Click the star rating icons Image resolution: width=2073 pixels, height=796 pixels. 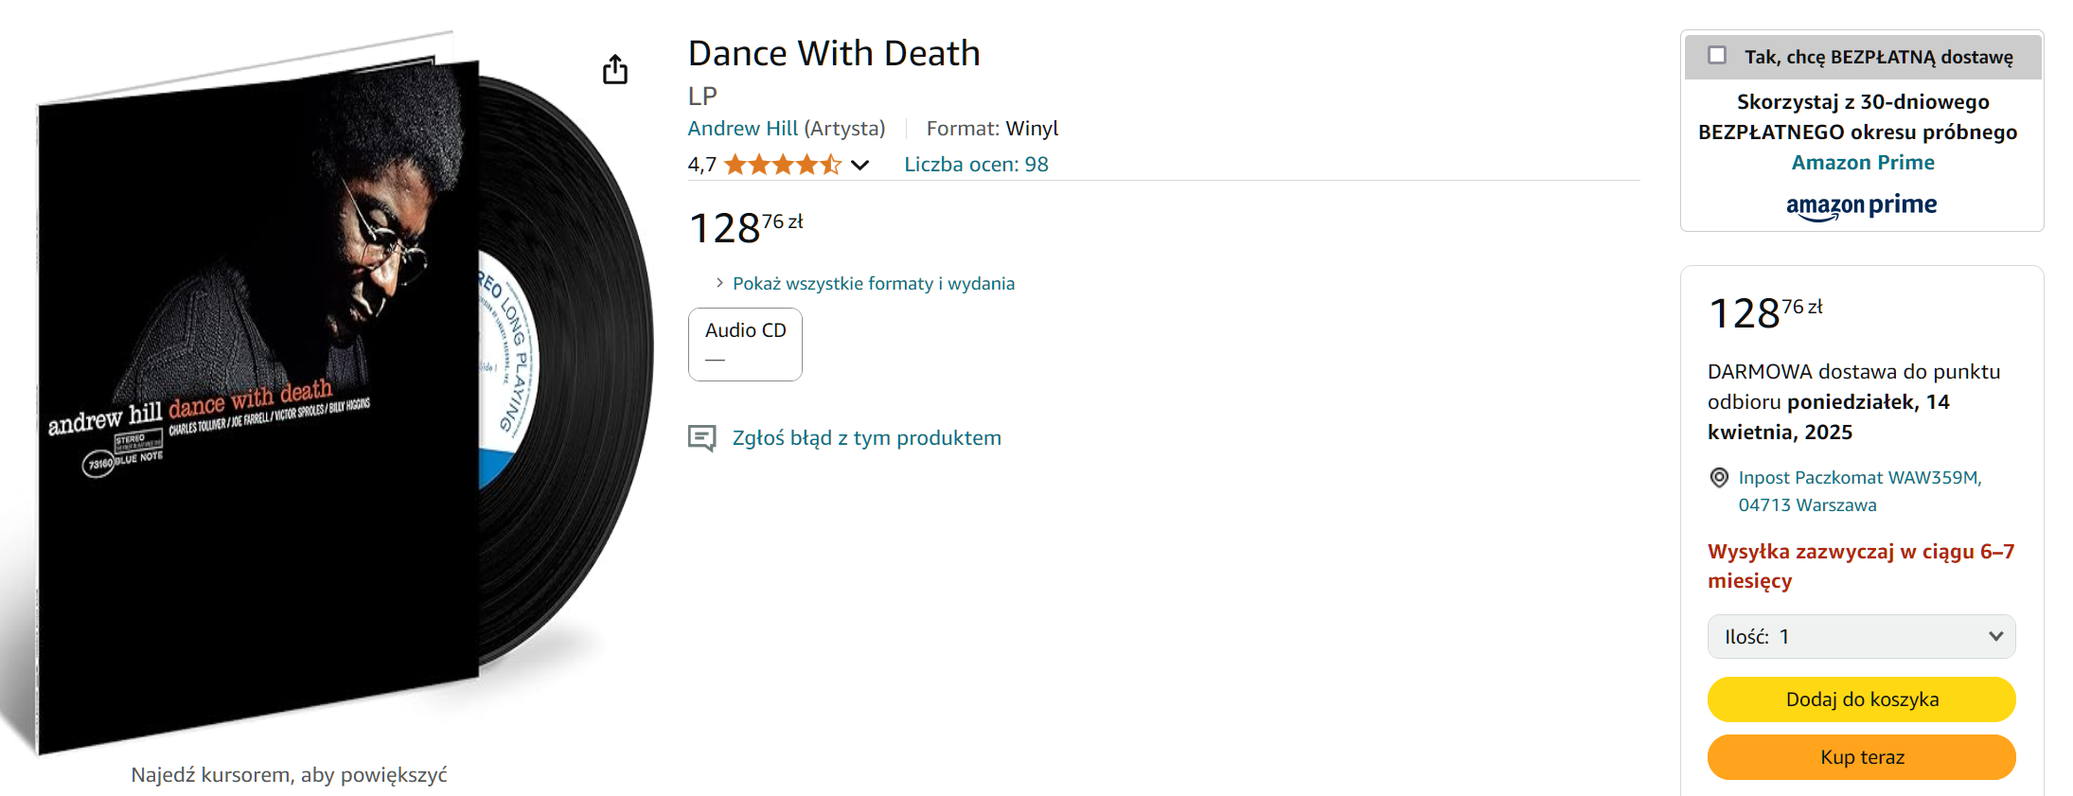point(782,165)
